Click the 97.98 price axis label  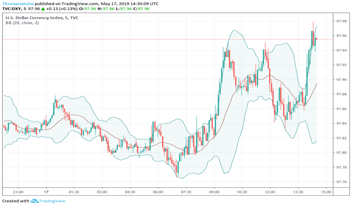click(341, 21)
